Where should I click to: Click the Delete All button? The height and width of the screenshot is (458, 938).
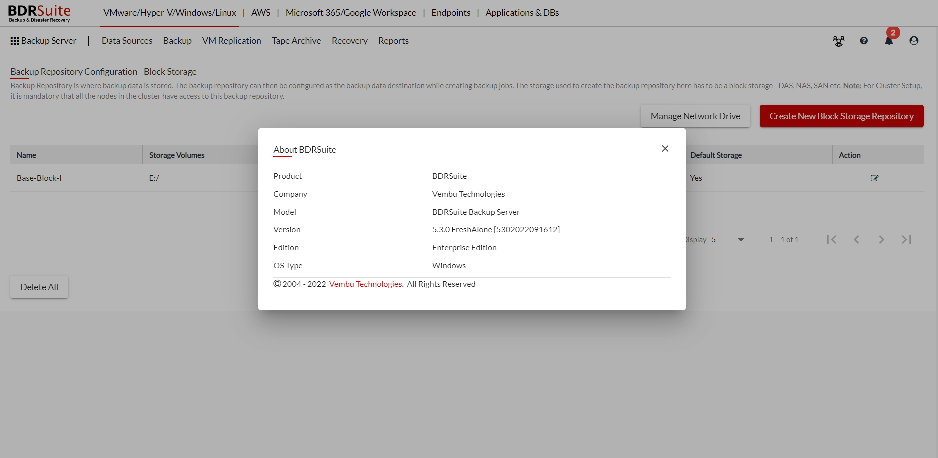point(39,287)
